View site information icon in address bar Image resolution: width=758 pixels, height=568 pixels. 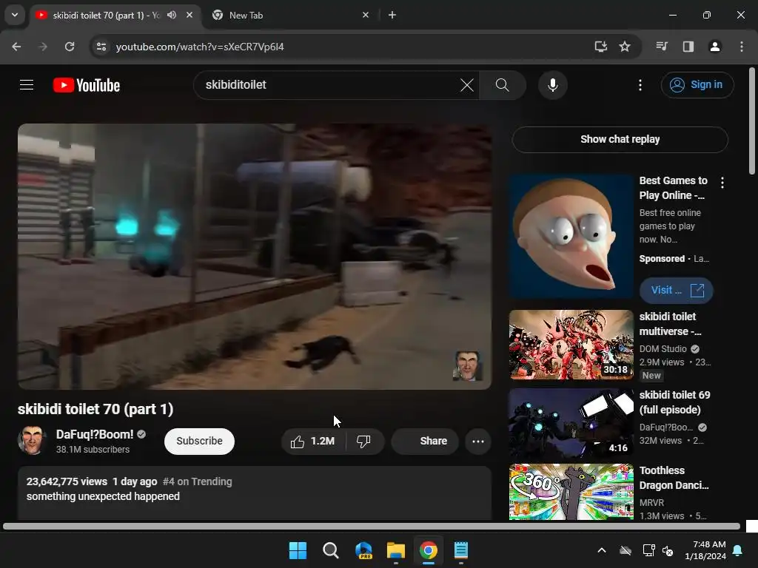tap(101, 47)
